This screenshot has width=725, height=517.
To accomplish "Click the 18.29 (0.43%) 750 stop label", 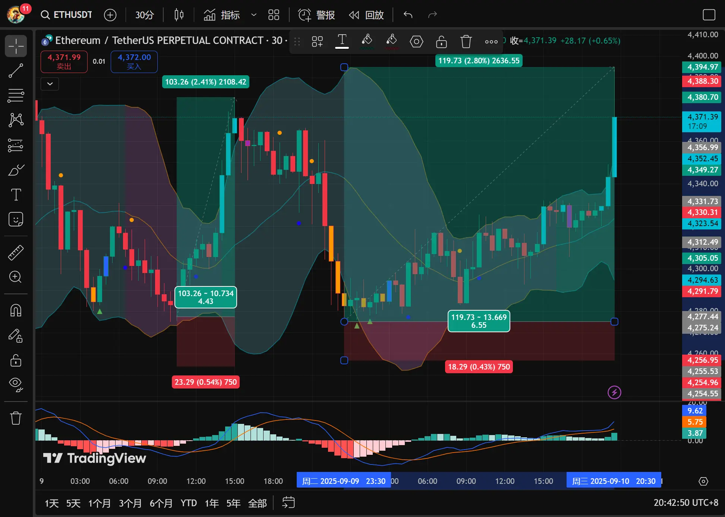I will pyautogui.click(x=479, y=367).
